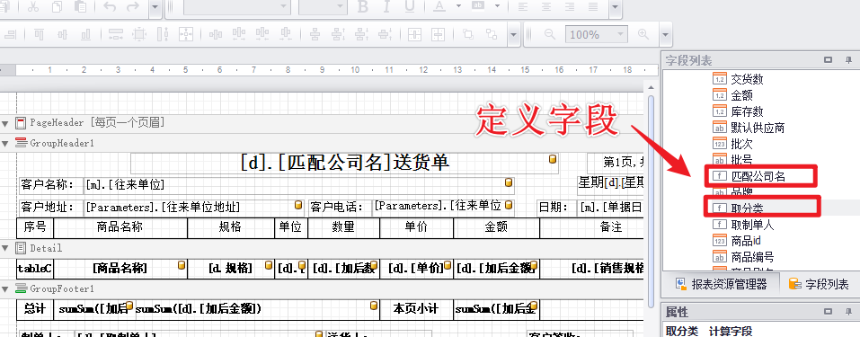Viewport: 860px width, 337px height.
Task: Collapse the PageHeader band
Action: (x=4, y=123)
